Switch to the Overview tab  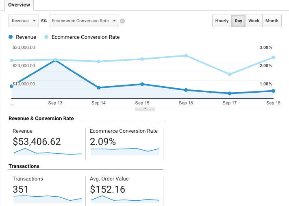pyautogui.click(x=17, y=5)
